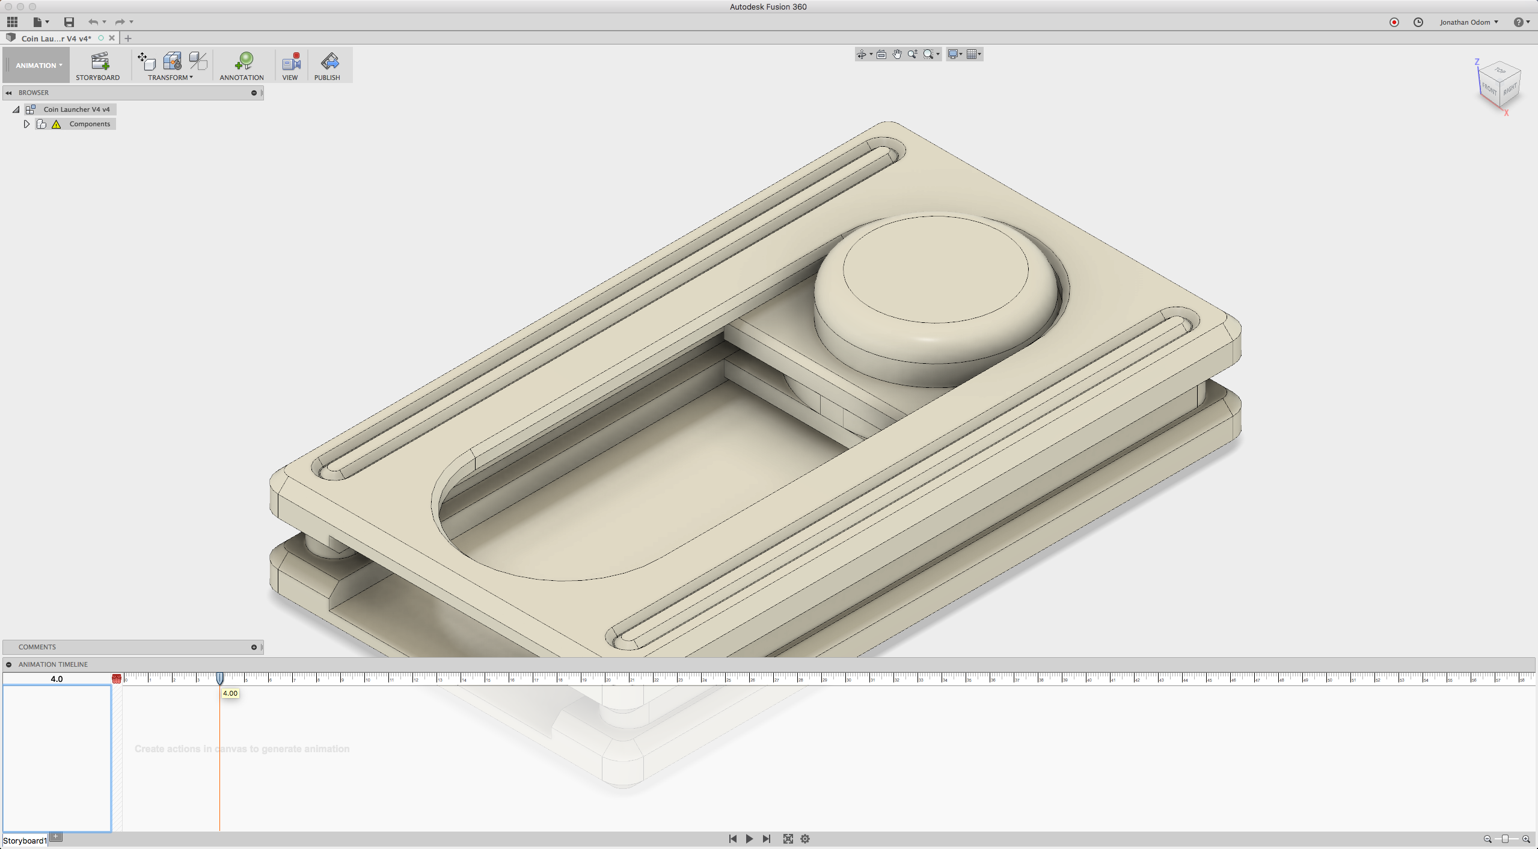Click the playhead marker at 4.00
1538x849 pixels.
220,678
